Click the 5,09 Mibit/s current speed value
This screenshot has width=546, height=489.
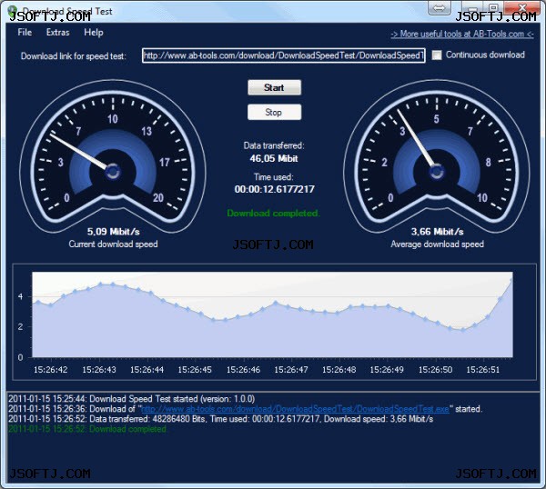coord(113,232)
